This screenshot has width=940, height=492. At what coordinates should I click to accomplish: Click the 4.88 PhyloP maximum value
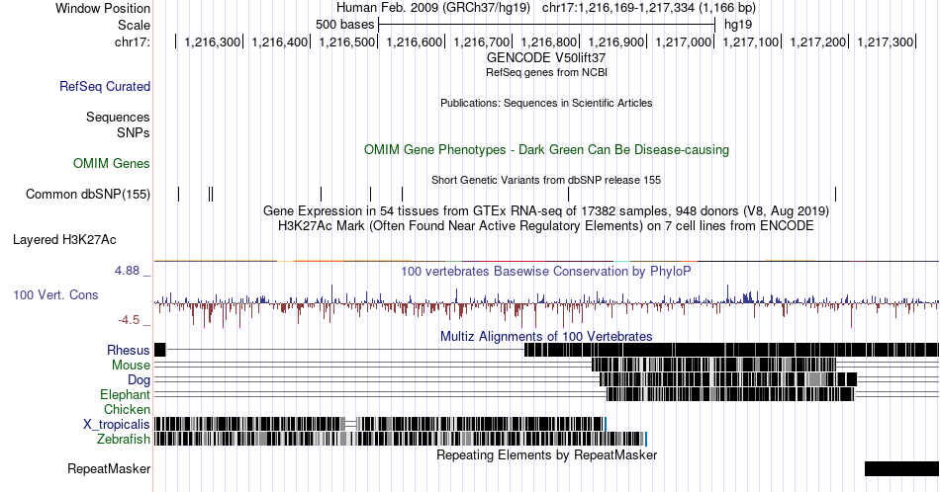(127, 271)
